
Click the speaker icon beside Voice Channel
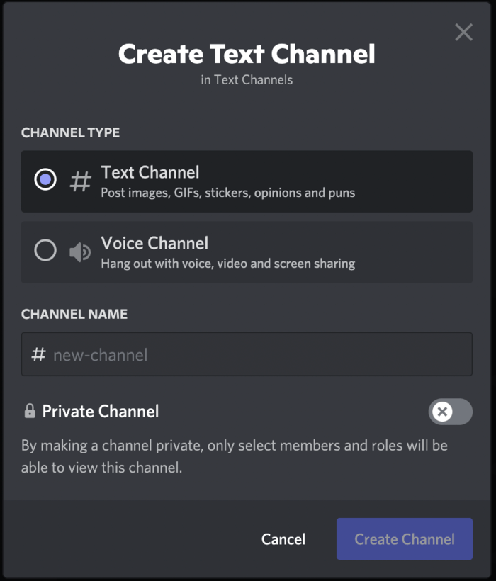pos(80,252)
